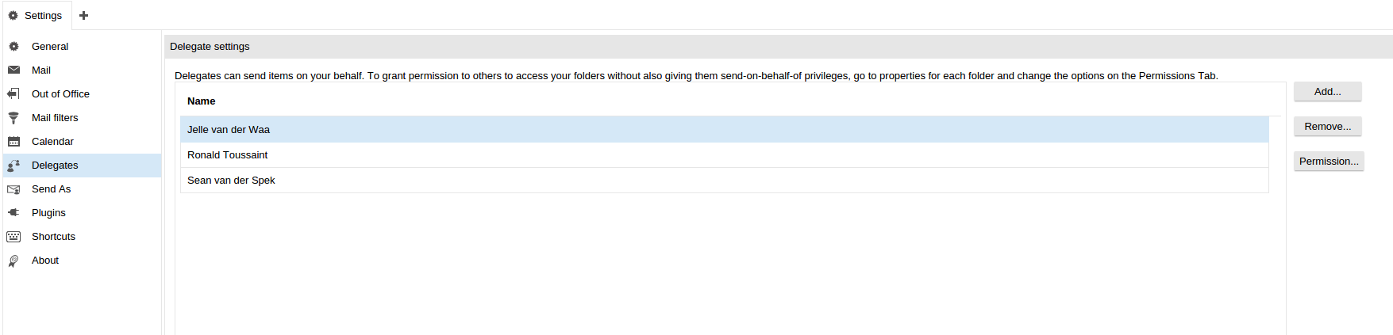Click the Shortcuts keyboard icon
The width and height of the screenshot is (1393, 335).
click(13, 237)
